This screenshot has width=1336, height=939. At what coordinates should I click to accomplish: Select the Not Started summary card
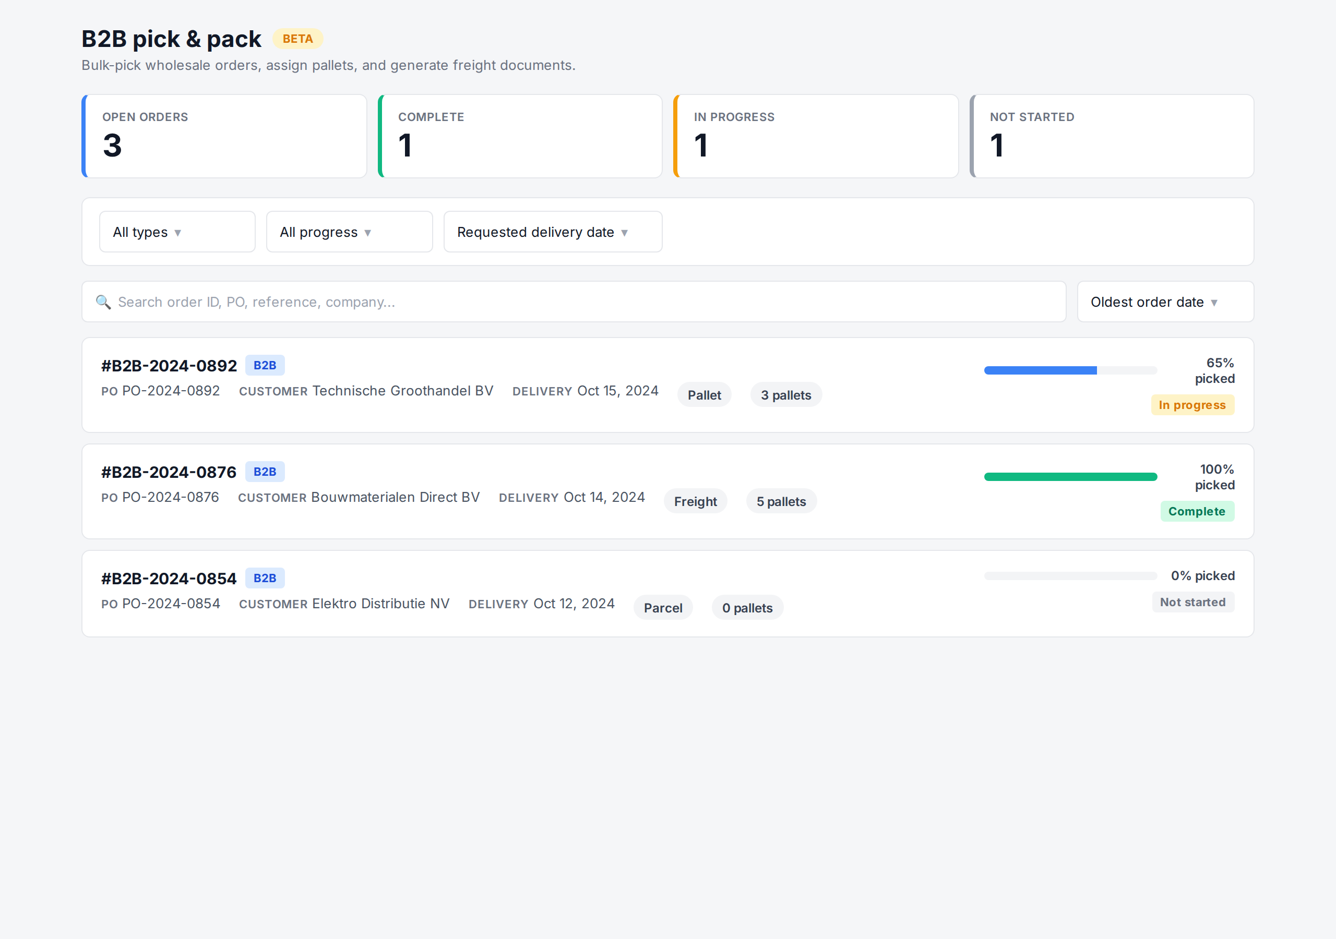(1112, 136)
